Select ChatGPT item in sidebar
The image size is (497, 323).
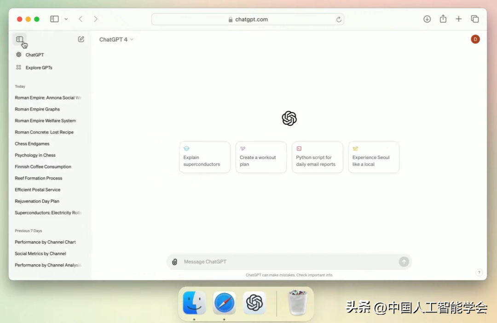pyautogui.click(x=35, y=55)
